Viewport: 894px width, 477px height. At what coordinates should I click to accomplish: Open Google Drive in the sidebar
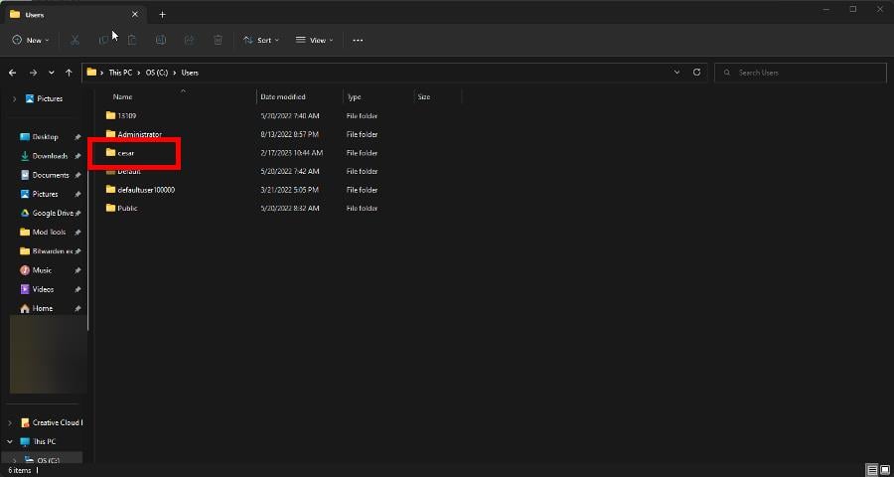point(52,213)
